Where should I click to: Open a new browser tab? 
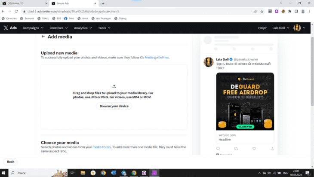pos(103,3)
